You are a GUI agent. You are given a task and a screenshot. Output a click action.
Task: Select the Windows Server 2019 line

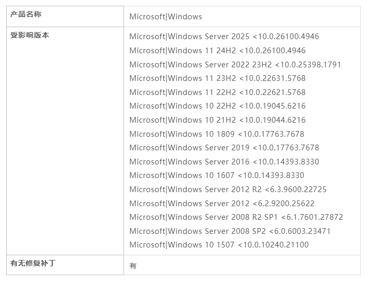pyautogui.click(x=224, y=148)
